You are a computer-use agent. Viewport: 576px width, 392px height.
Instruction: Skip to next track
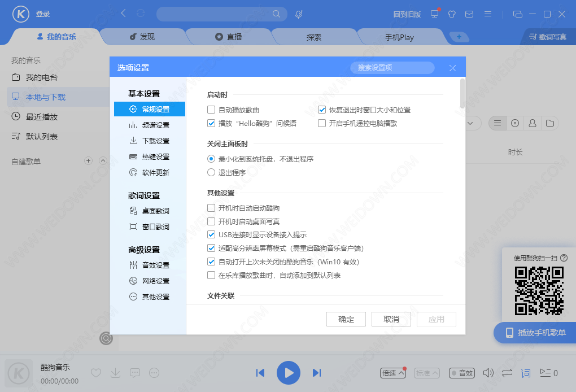tap(317, 373)
